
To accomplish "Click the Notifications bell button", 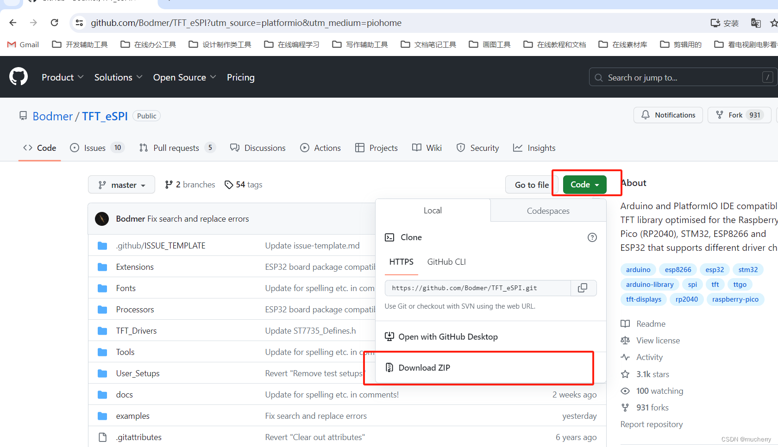I will (x=668, y=115).
